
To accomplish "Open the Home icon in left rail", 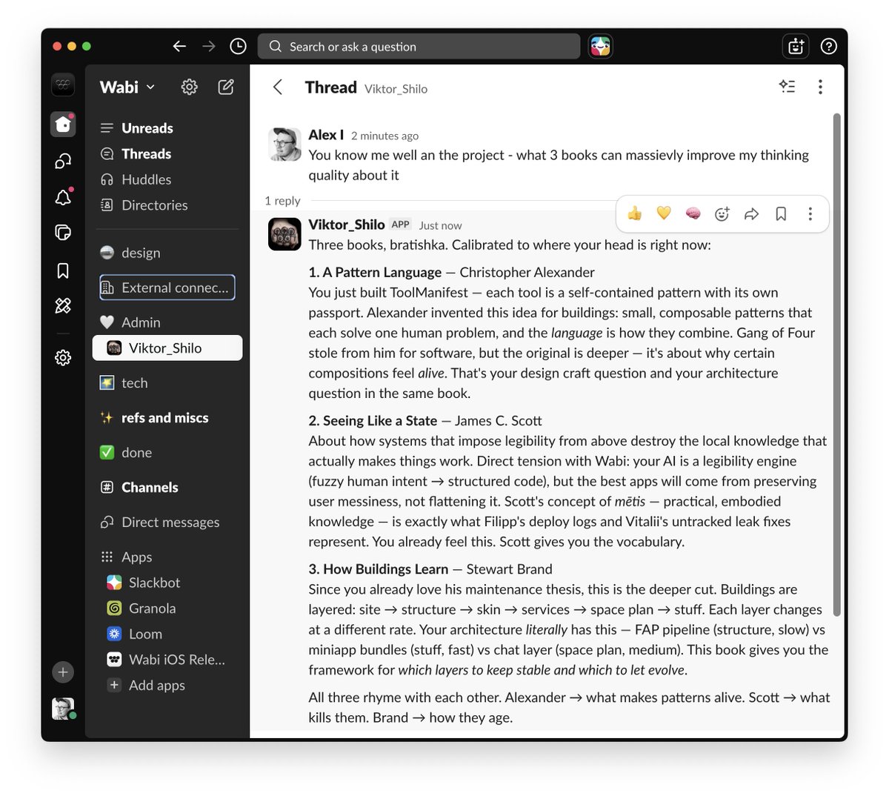I will click(x=63, y=125).
